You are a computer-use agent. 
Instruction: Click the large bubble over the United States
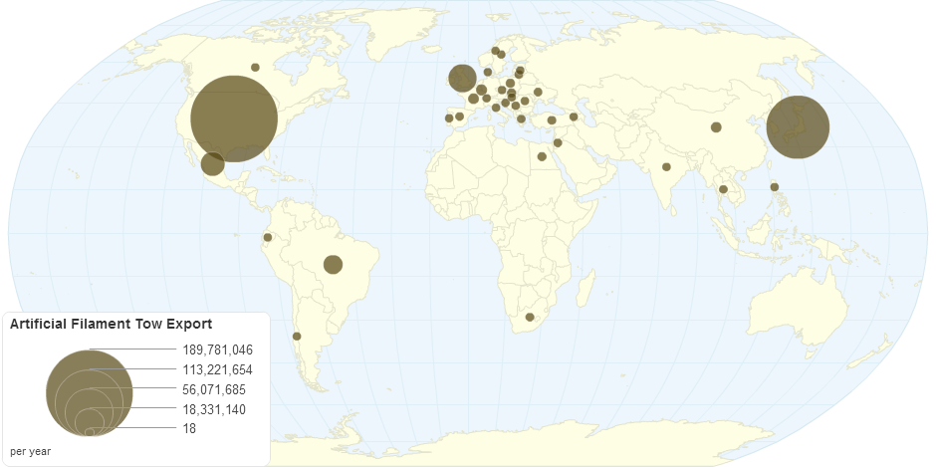point(234,118)
